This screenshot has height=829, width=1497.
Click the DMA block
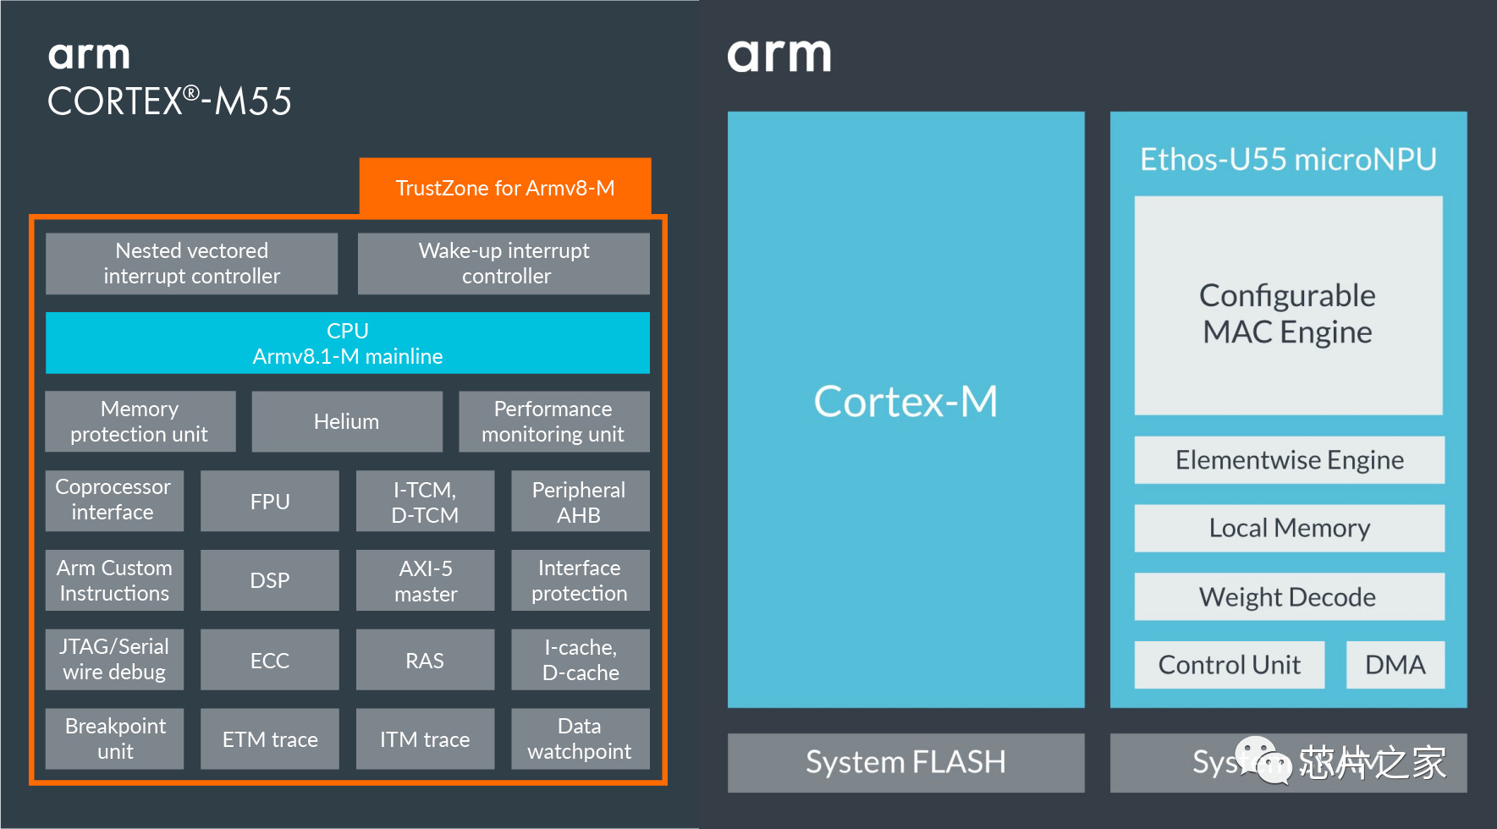[1395, 664]
